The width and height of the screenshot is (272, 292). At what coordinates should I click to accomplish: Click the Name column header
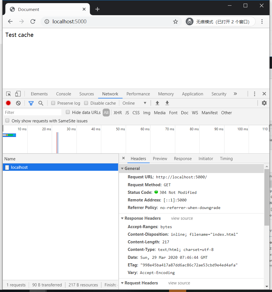point(60,159)
